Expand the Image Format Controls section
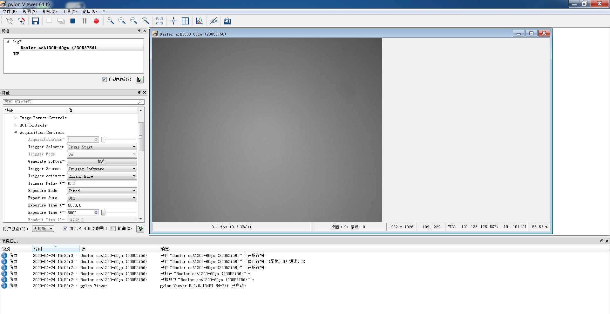The height and width of the screenshot is (314, 610). [x=16, y=118]
